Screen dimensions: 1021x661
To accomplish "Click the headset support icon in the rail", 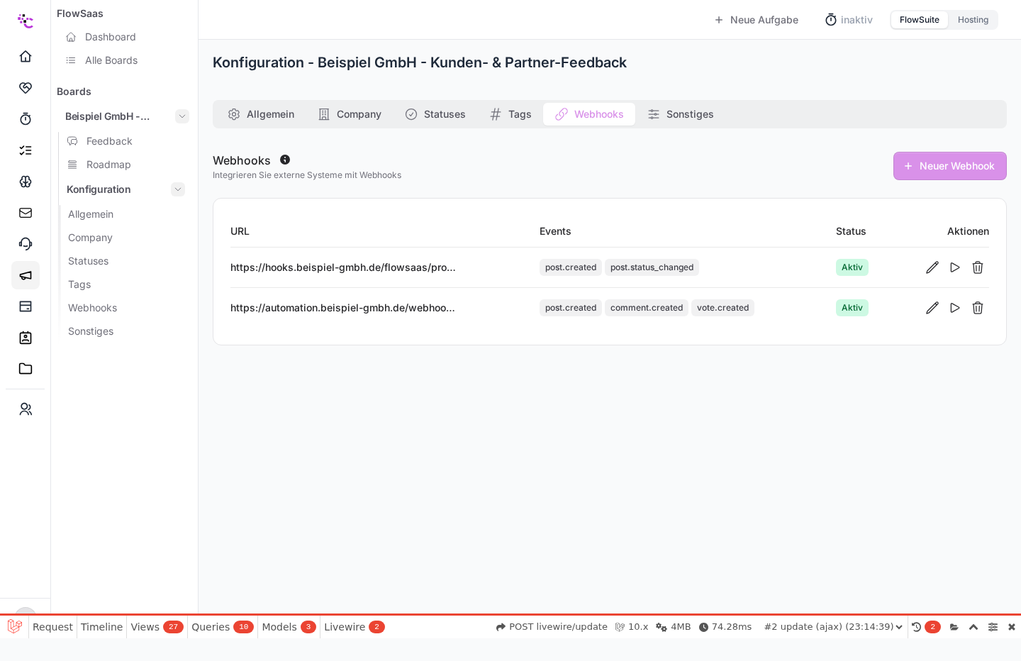I will click(26, 244).
